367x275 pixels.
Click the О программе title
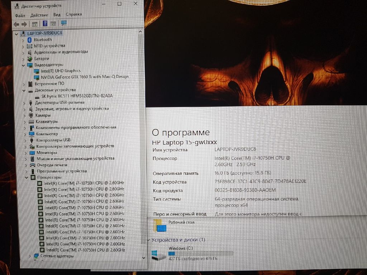click(x=181, y=132)
